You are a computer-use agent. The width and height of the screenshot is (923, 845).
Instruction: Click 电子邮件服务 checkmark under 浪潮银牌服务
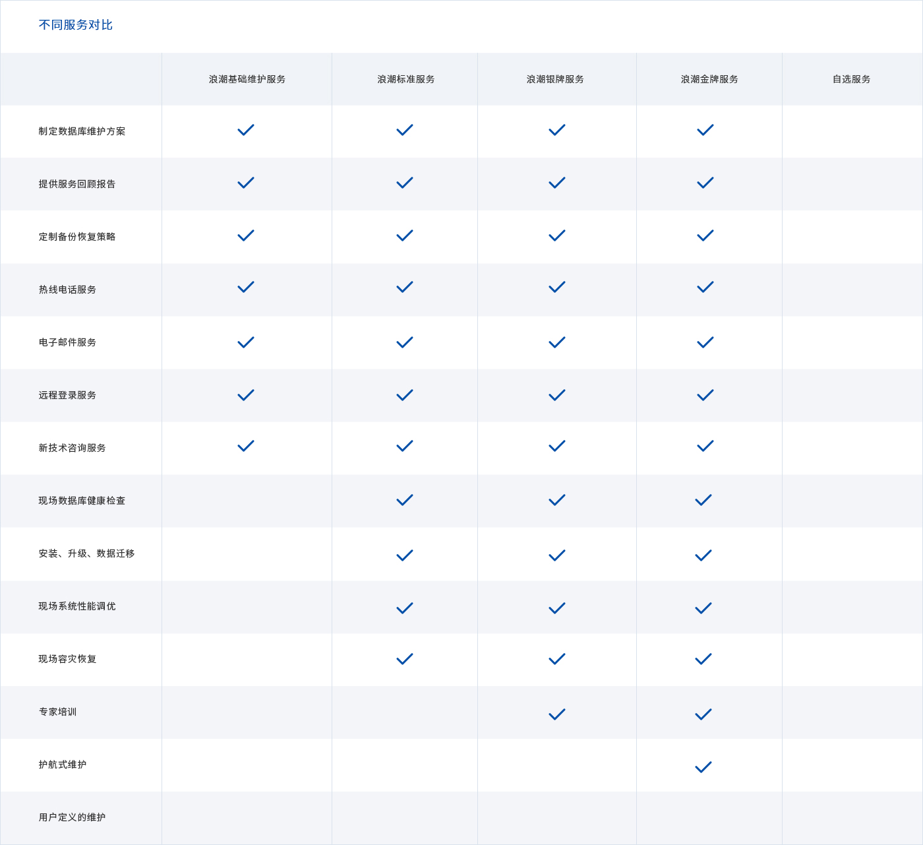coord(557,342)
